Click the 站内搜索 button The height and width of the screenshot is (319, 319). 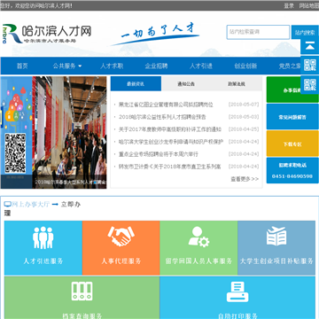pos(305,33)
